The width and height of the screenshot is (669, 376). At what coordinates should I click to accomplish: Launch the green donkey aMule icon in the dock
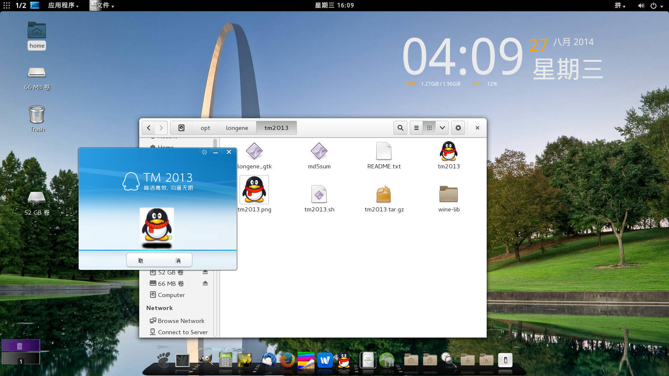point(387,360)
